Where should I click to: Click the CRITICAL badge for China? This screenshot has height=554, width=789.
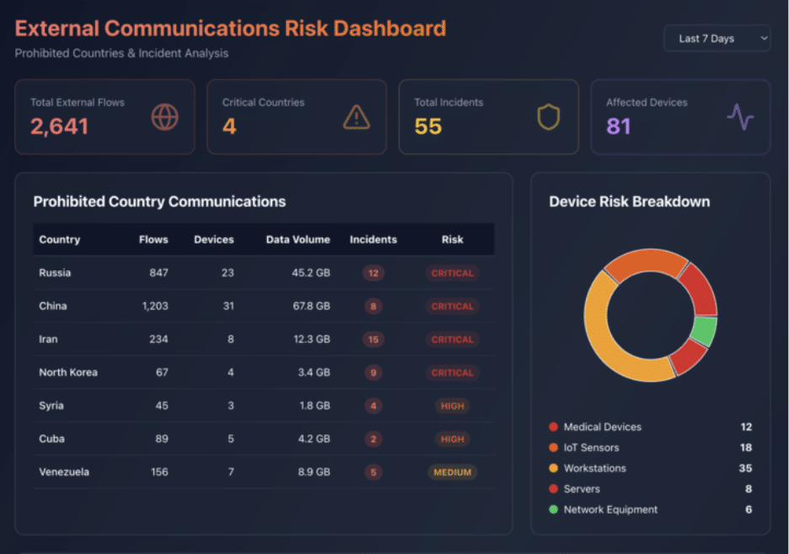[452, 306]
